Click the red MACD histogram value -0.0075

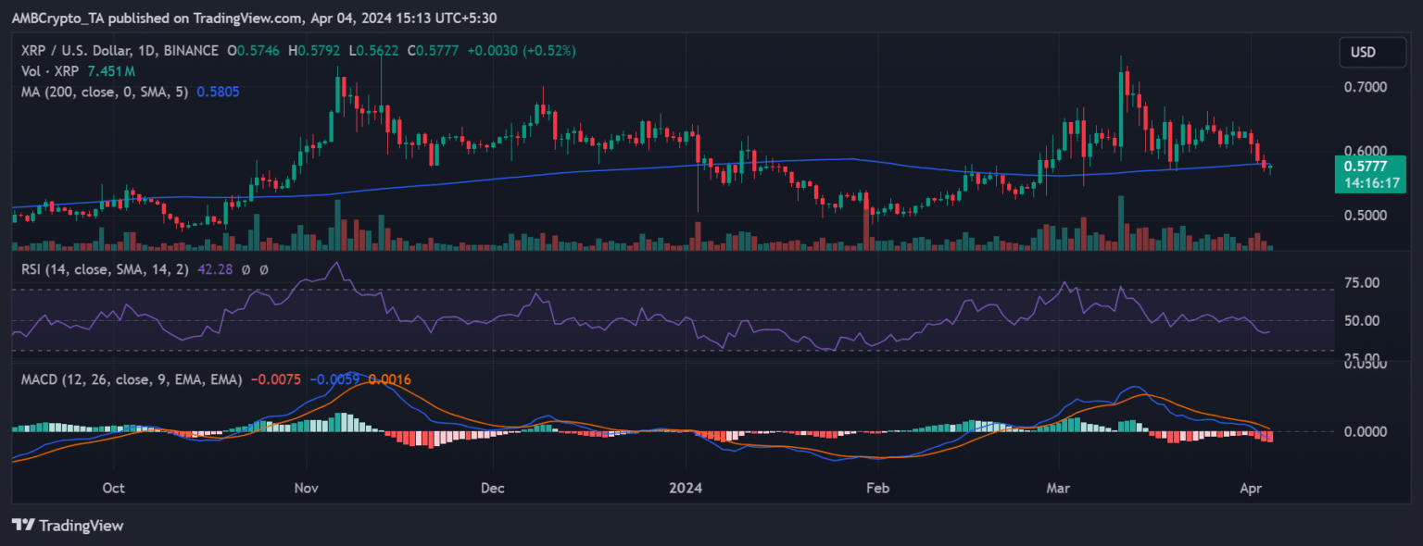point(275,379)
